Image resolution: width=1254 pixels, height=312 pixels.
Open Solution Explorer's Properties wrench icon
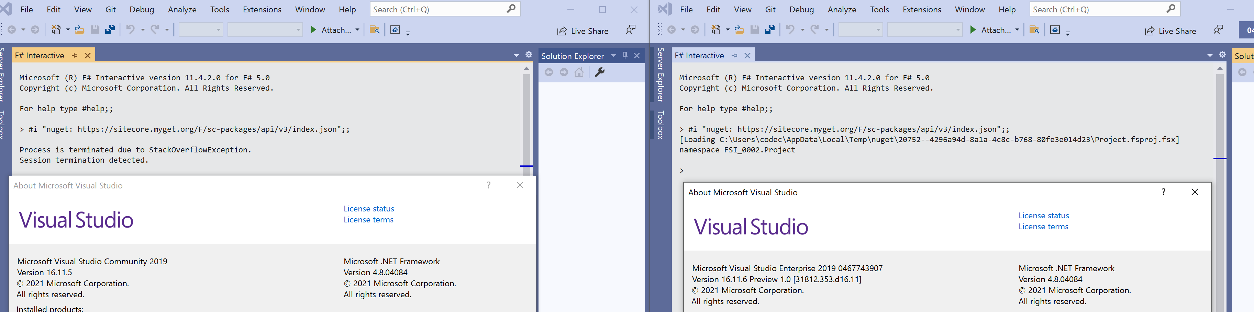click(600, 72)
